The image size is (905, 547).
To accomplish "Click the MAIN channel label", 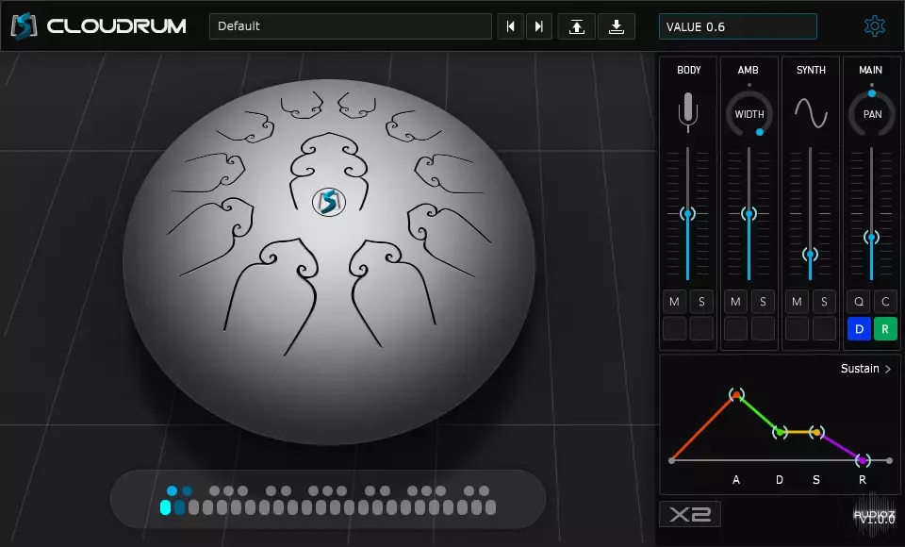I will [x=870, y=70].
